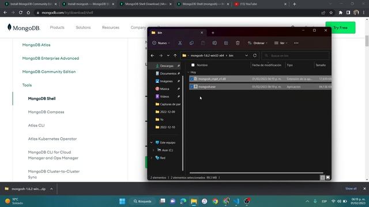Uncheck the mongosh_crypt_v1.dll file checkbox
This screenshot has height=207, width=369.
[191, 79]
